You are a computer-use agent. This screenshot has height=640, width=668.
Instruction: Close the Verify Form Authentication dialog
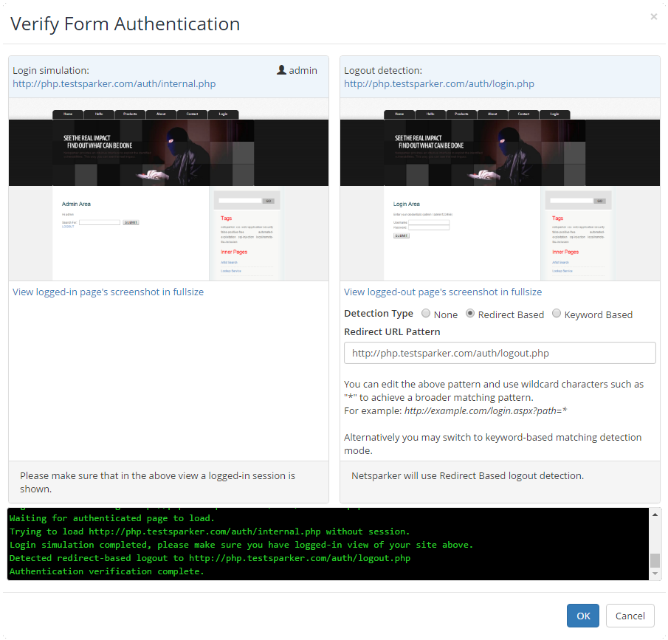(x=653, y=16)
